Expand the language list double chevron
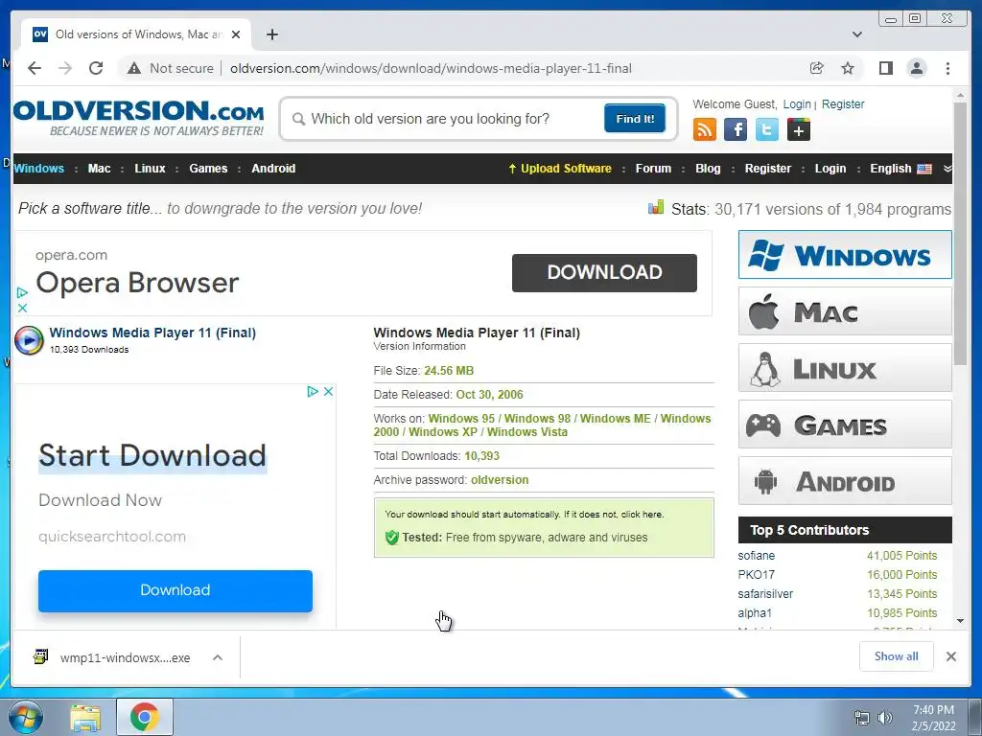 point(947,169)
